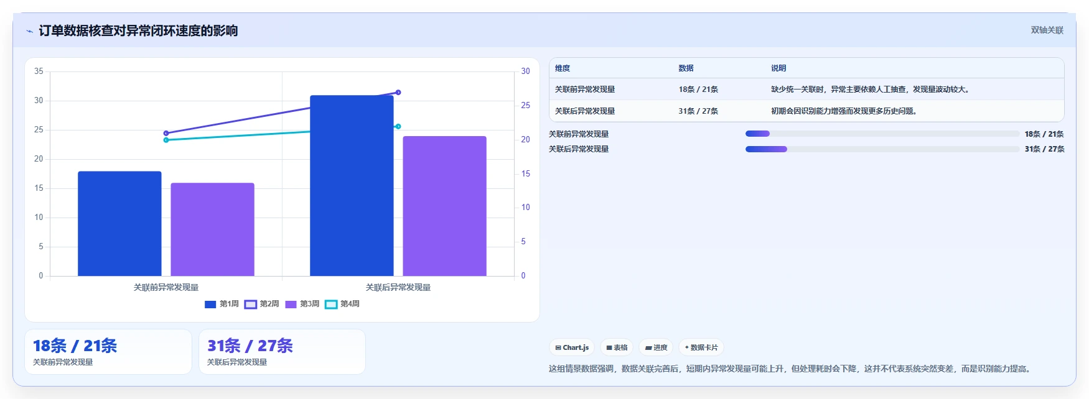1089x399 pixels.
Task: Click the summary paragraph starting 这组情景数据强调
Action: [x=791, y=369]
